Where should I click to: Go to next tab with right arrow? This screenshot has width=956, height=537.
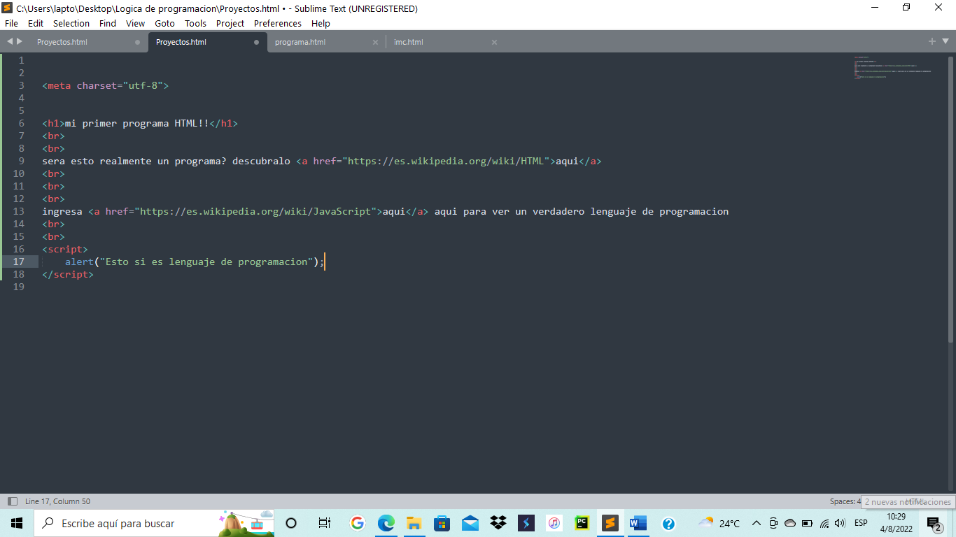pos(20,42)
